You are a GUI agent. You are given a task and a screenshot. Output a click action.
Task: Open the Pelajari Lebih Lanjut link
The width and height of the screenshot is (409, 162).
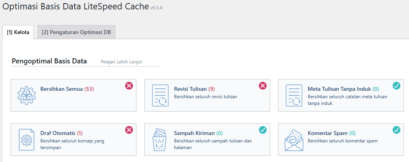(x=121, y=62)
